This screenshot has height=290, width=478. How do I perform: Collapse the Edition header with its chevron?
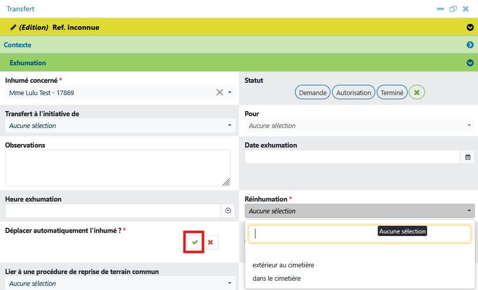click(470, 27)
